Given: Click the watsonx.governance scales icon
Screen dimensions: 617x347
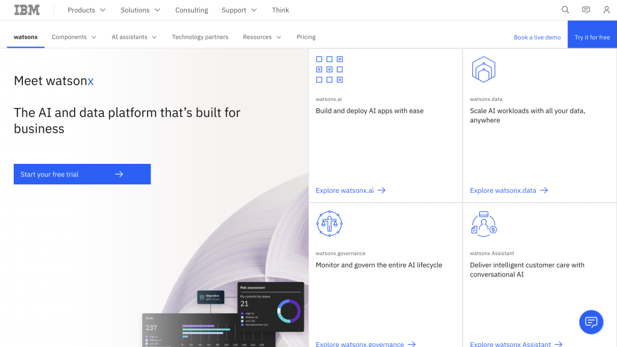Looking at the screenshot, I should 330,224.
